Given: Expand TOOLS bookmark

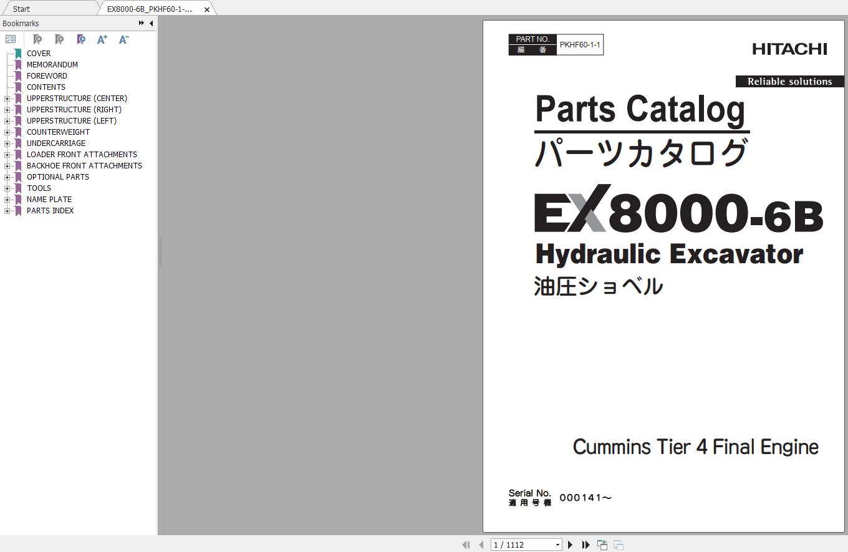Looking at the screenshot, I should (7, 188).
